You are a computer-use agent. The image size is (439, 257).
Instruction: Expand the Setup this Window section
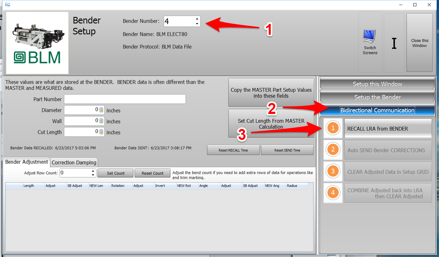pyautogui.click(x=377, y=84)
